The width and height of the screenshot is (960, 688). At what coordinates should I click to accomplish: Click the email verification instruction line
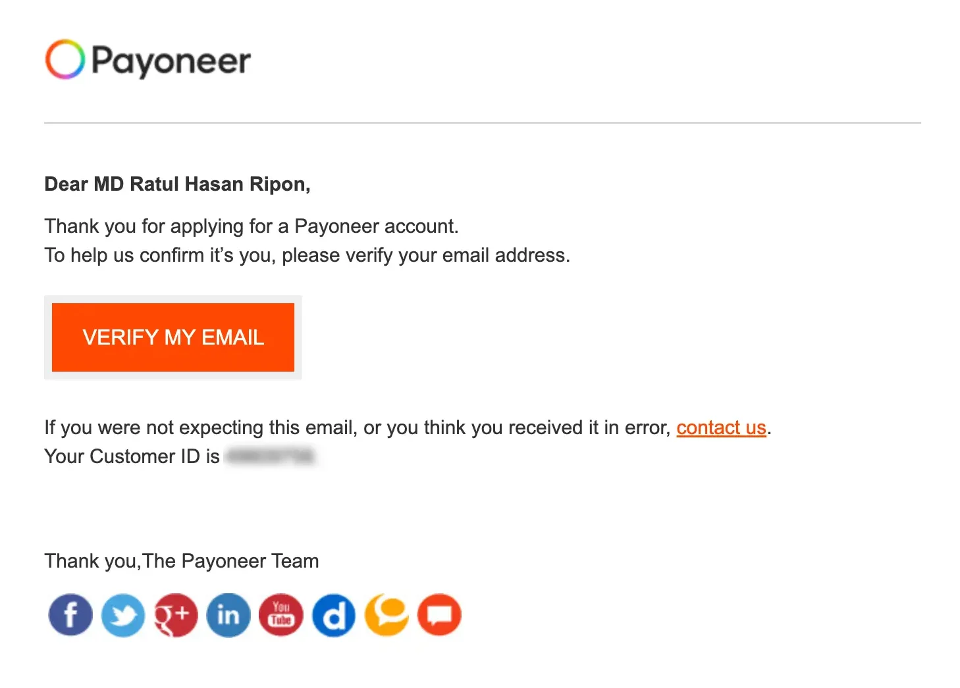[x=307, y=255]
